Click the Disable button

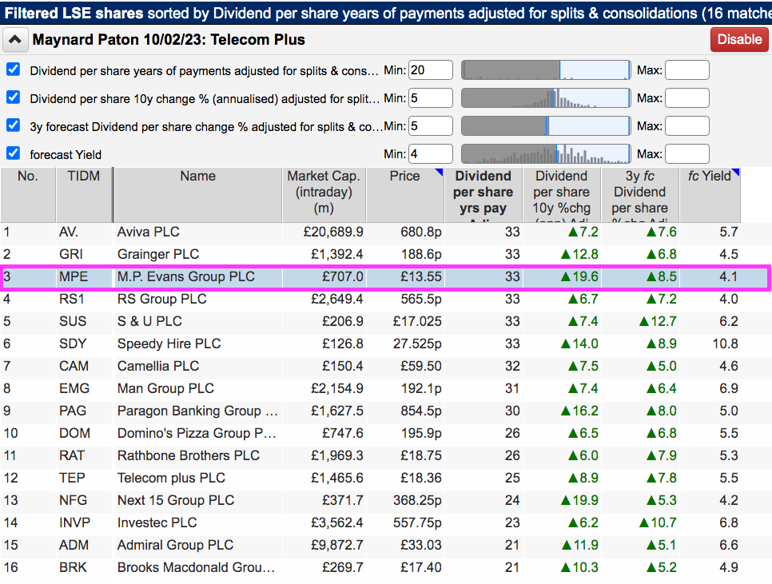(739, 39)
